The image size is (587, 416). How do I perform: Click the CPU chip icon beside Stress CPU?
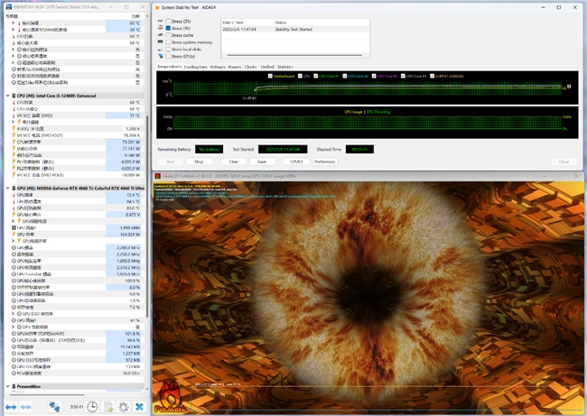tap(161, 22)
